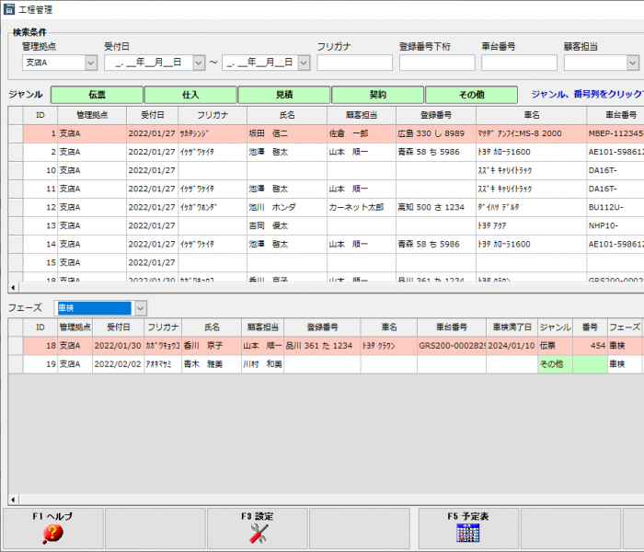Image resolution: width=644 pixels, height=552 pixels.
Task: Click lower grid ジャンル column header
Action: click(x=556, y=328)
